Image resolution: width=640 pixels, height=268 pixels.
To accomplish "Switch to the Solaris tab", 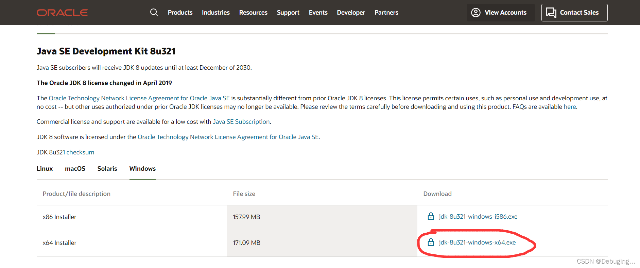I will point(107,169).
